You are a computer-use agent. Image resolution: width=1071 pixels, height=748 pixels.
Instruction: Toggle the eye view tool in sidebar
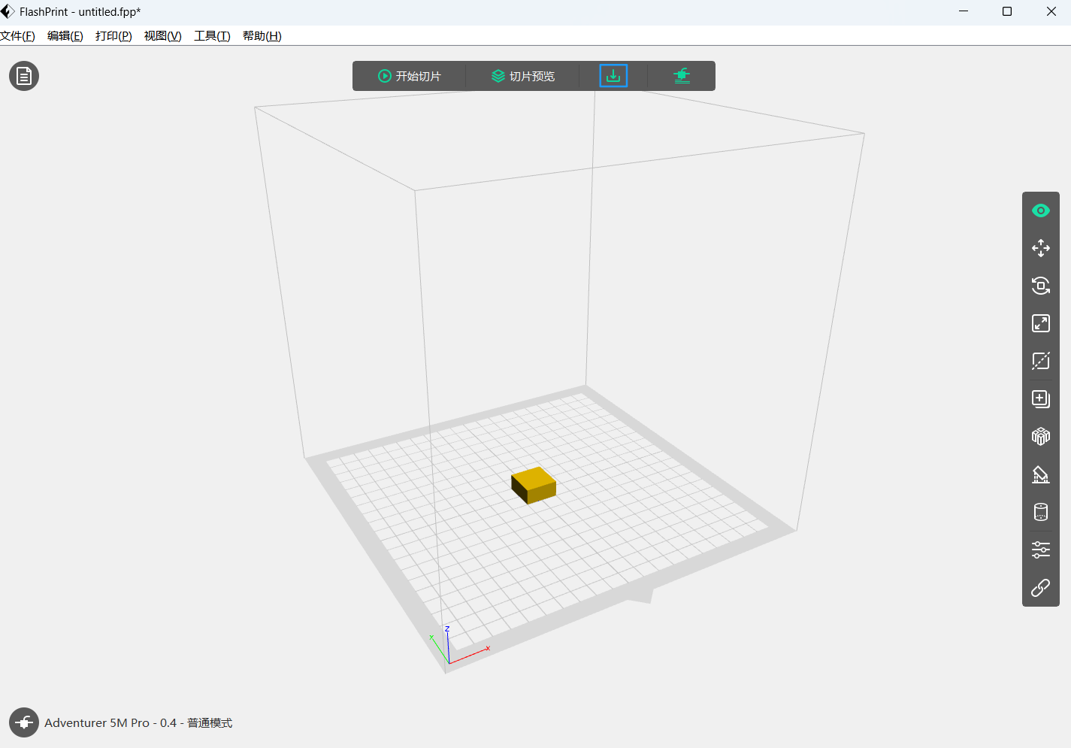[1040, 210]
